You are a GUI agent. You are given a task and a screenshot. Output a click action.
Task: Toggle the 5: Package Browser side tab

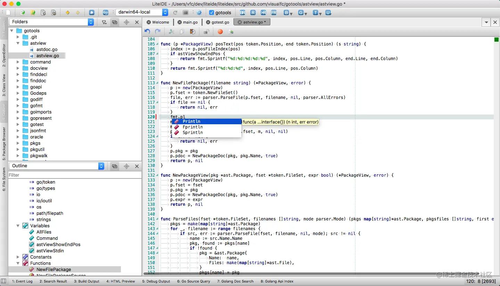(x=4, y=144)
